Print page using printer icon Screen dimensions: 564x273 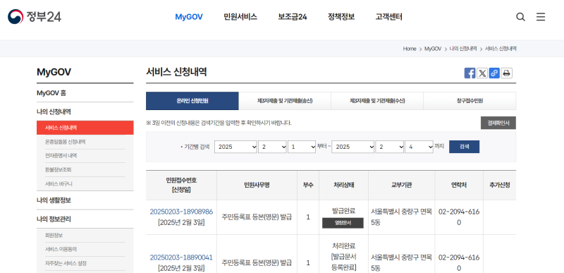[506, 73]
